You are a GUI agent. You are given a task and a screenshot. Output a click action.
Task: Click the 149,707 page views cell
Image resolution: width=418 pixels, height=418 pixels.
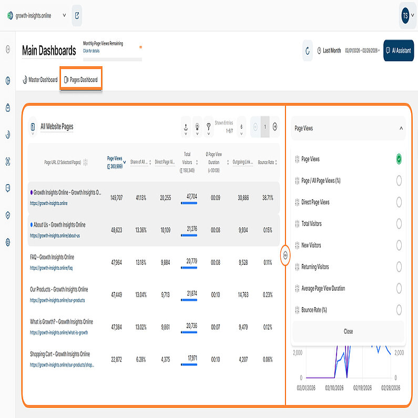(x=117, y=198)
